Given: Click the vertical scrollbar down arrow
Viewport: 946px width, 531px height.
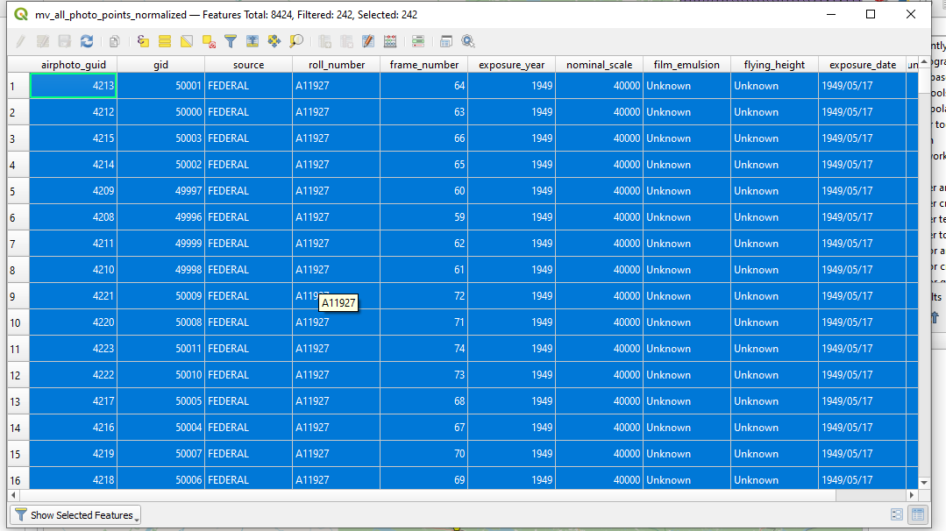Looking at the screenshot, I should click(923, 482).
